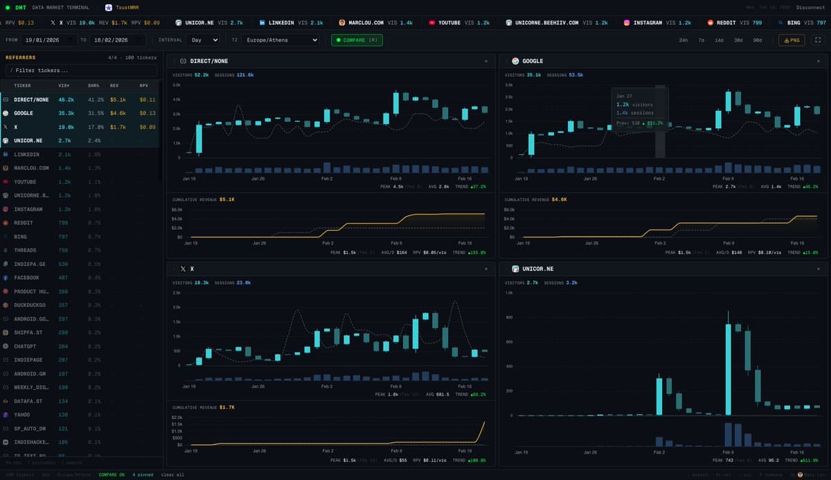Viewport: 831px width, 480px height.
Task: Click the Facebook icon in the referrers table
Action: [6, 278]
